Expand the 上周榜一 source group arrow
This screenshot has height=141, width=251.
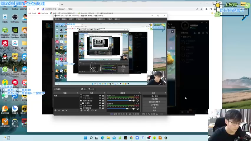pos(81,103)
